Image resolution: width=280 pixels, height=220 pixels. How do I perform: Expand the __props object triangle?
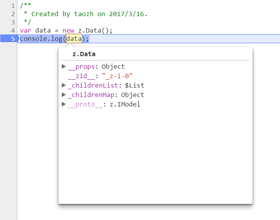point(64,66)
